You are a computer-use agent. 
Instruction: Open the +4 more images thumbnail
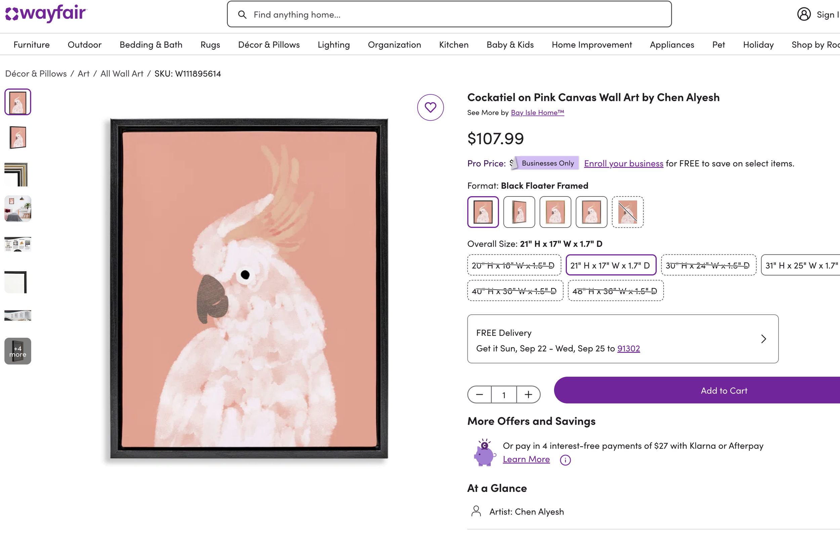(17, 351)
